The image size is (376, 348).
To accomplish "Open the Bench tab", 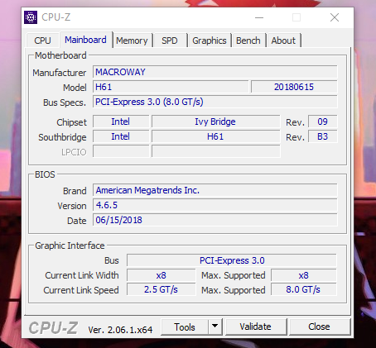I will coord(248,41).
